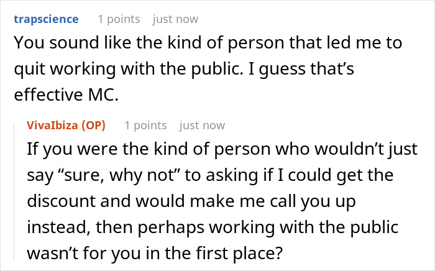Click the '1 points' score on VivaIbiza's reply
The image size is (435, 271).
click(x=146, y=125)
